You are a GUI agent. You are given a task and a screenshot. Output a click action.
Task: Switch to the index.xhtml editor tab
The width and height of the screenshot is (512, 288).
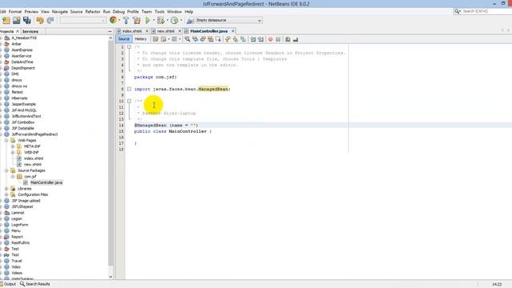point(132,31)
